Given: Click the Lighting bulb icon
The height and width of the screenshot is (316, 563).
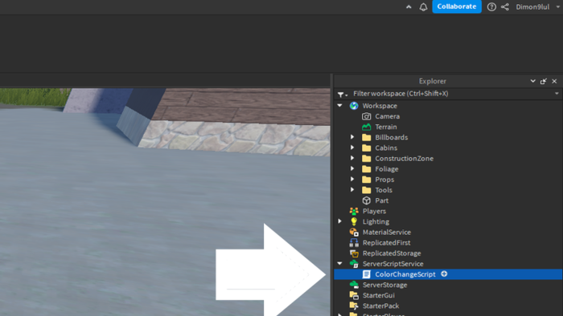Looking at the screenshot, I should click(354, 221).
